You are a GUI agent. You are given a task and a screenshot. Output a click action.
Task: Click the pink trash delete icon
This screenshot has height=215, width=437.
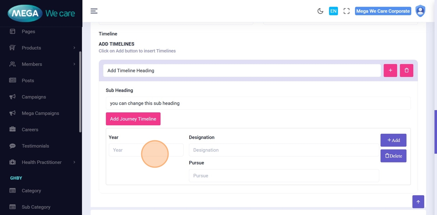[x=406, y=70]
